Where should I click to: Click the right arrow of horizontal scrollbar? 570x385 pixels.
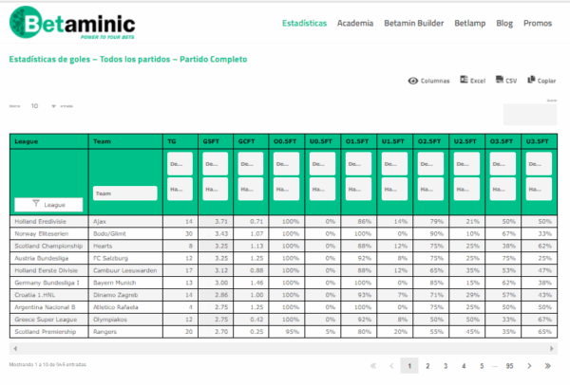click(551, 349)
